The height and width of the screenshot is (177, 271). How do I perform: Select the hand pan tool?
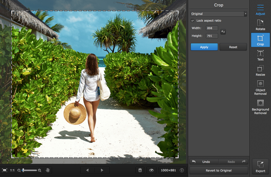pos(47,170)
